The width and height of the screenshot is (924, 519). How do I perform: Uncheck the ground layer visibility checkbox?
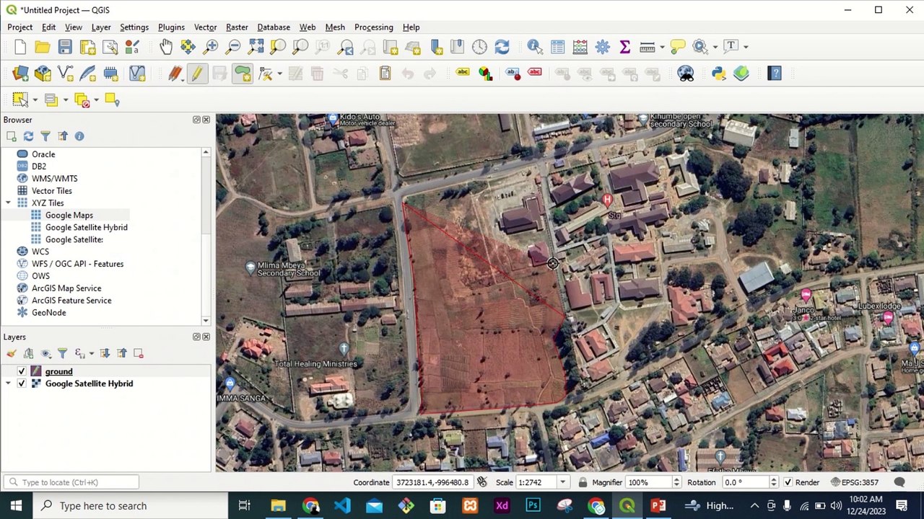pyautogui.click(x=22, y=371)
